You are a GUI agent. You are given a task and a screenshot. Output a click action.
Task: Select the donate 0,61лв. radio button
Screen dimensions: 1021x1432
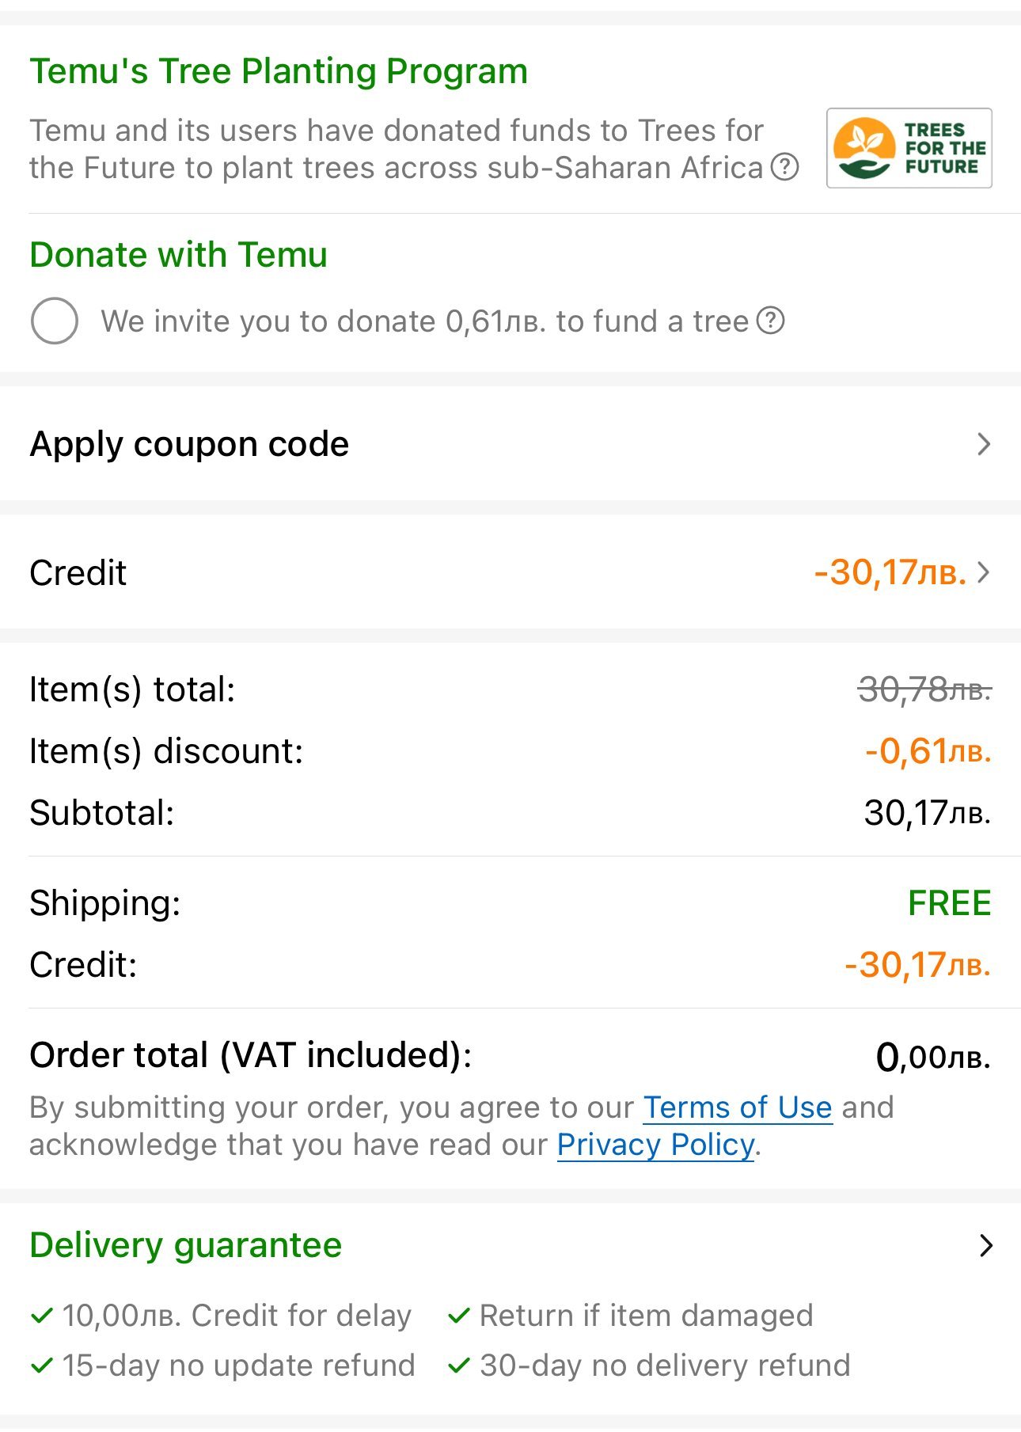point(55,321)
